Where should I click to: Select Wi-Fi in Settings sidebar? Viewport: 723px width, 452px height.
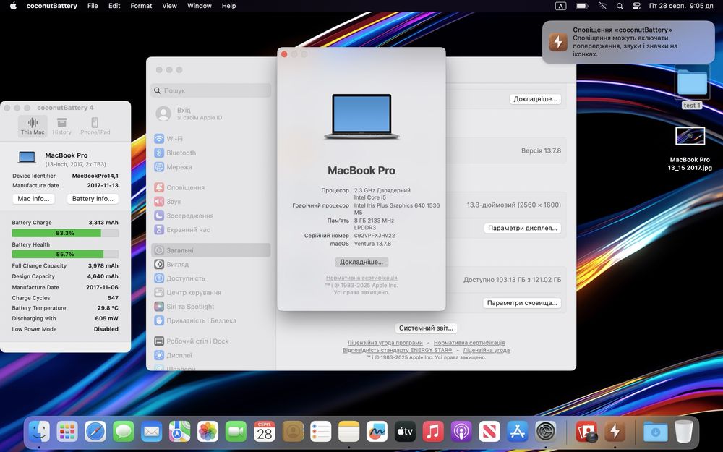pos(210,139)
